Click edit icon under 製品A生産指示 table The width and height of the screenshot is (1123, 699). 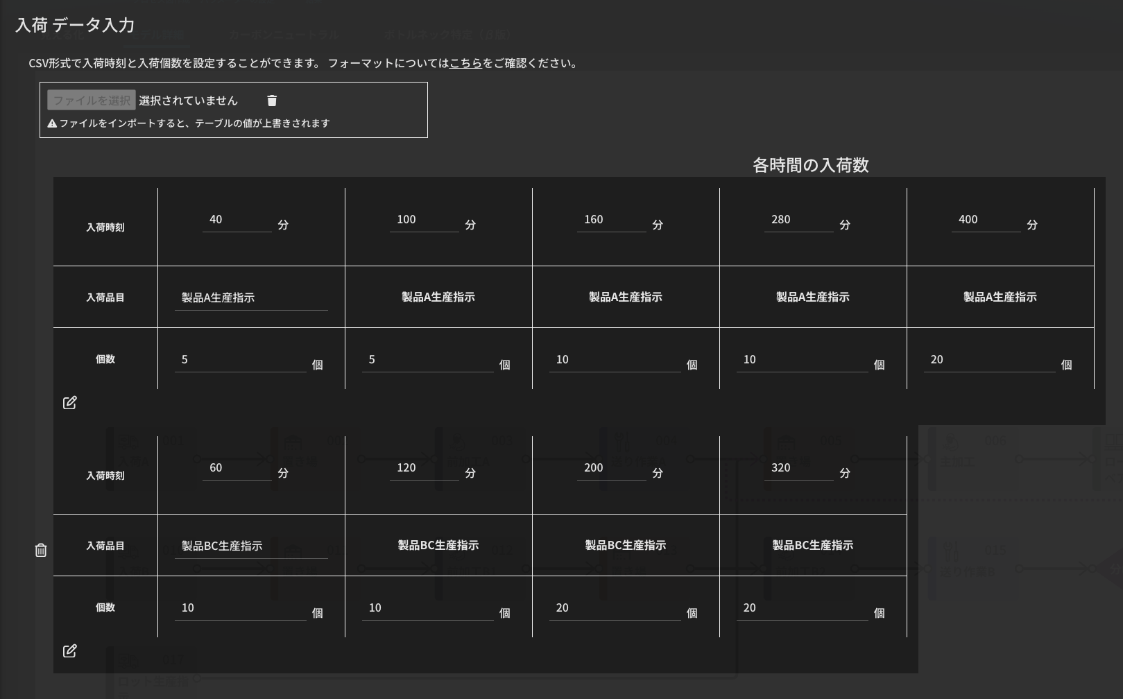coord(69,403)
